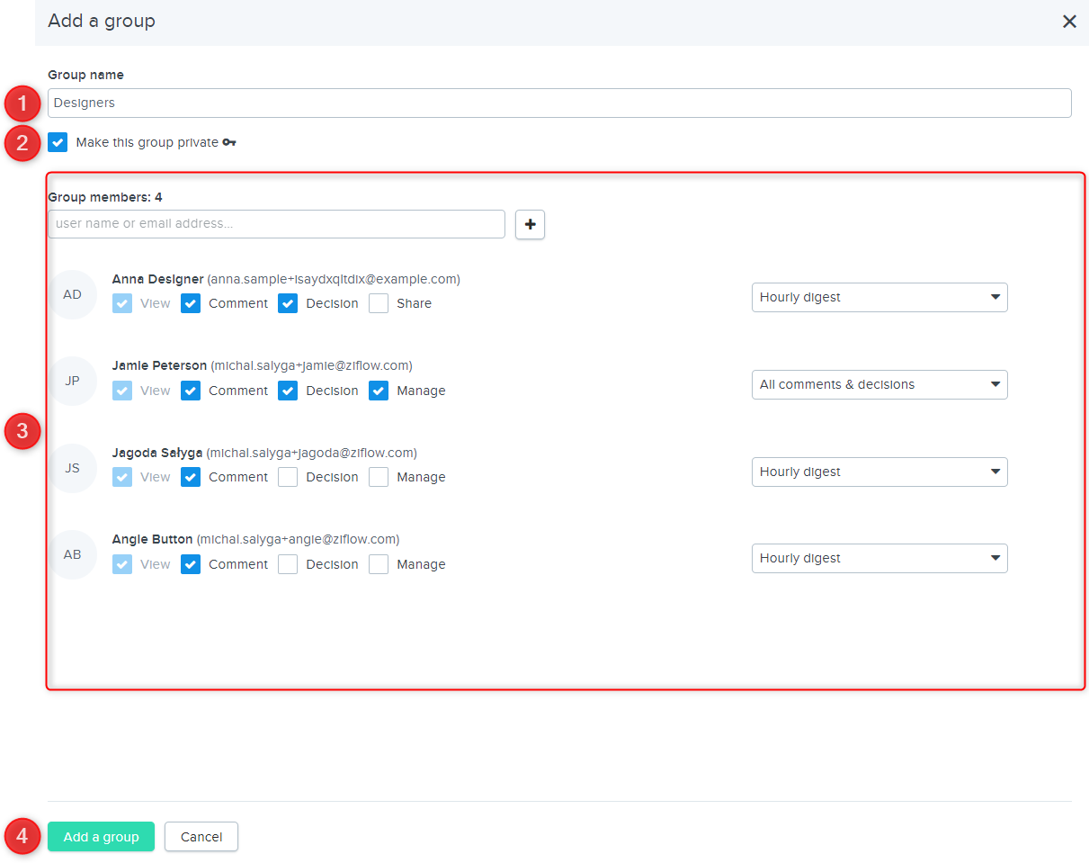Toggle Decision permission for Jamie Peterson
Screen dimensions: 1089x863
pyautogui.click(x=288, y=391)
